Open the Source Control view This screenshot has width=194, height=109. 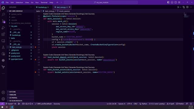tap(3, 21)
